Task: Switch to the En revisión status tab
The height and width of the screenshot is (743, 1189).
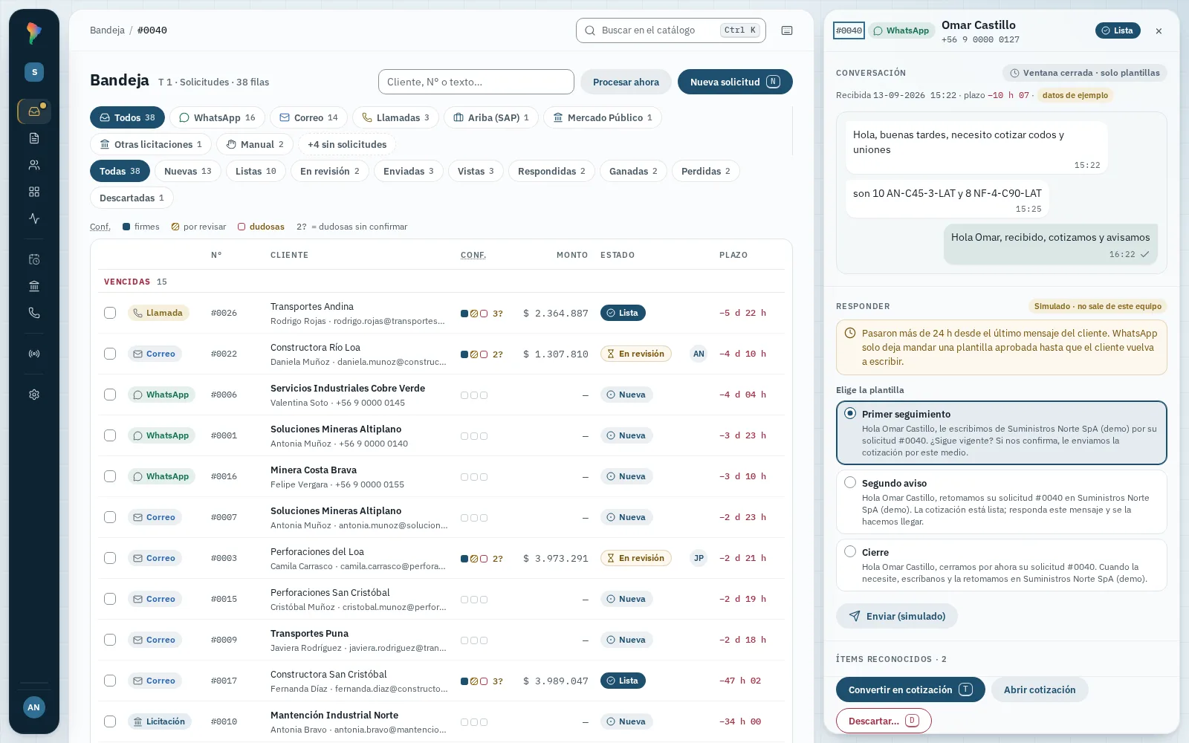Action: tap(330, 171)
